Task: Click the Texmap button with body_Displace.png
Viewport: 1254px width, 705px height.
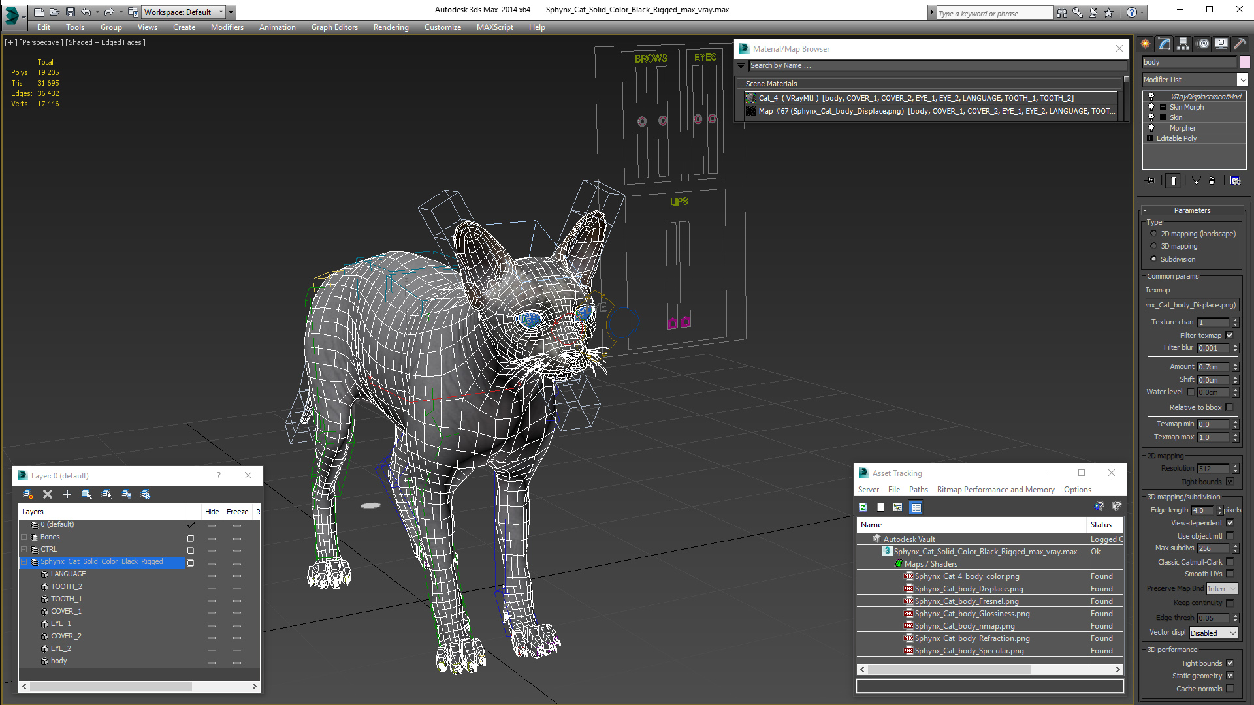Action: 1192,305
